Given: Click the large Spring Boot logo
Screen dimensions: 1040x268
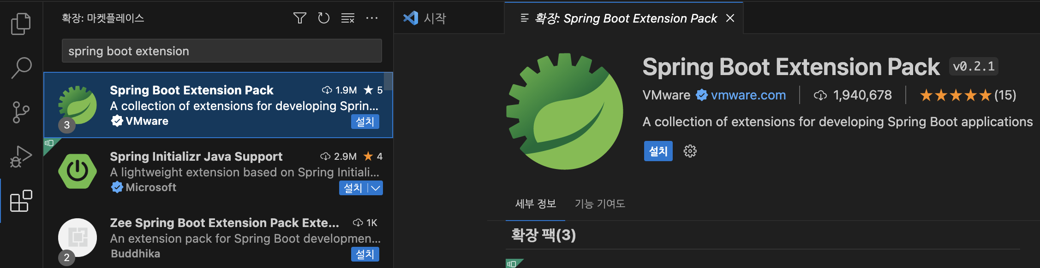Looking at the screenshot, I should [565, 111].
